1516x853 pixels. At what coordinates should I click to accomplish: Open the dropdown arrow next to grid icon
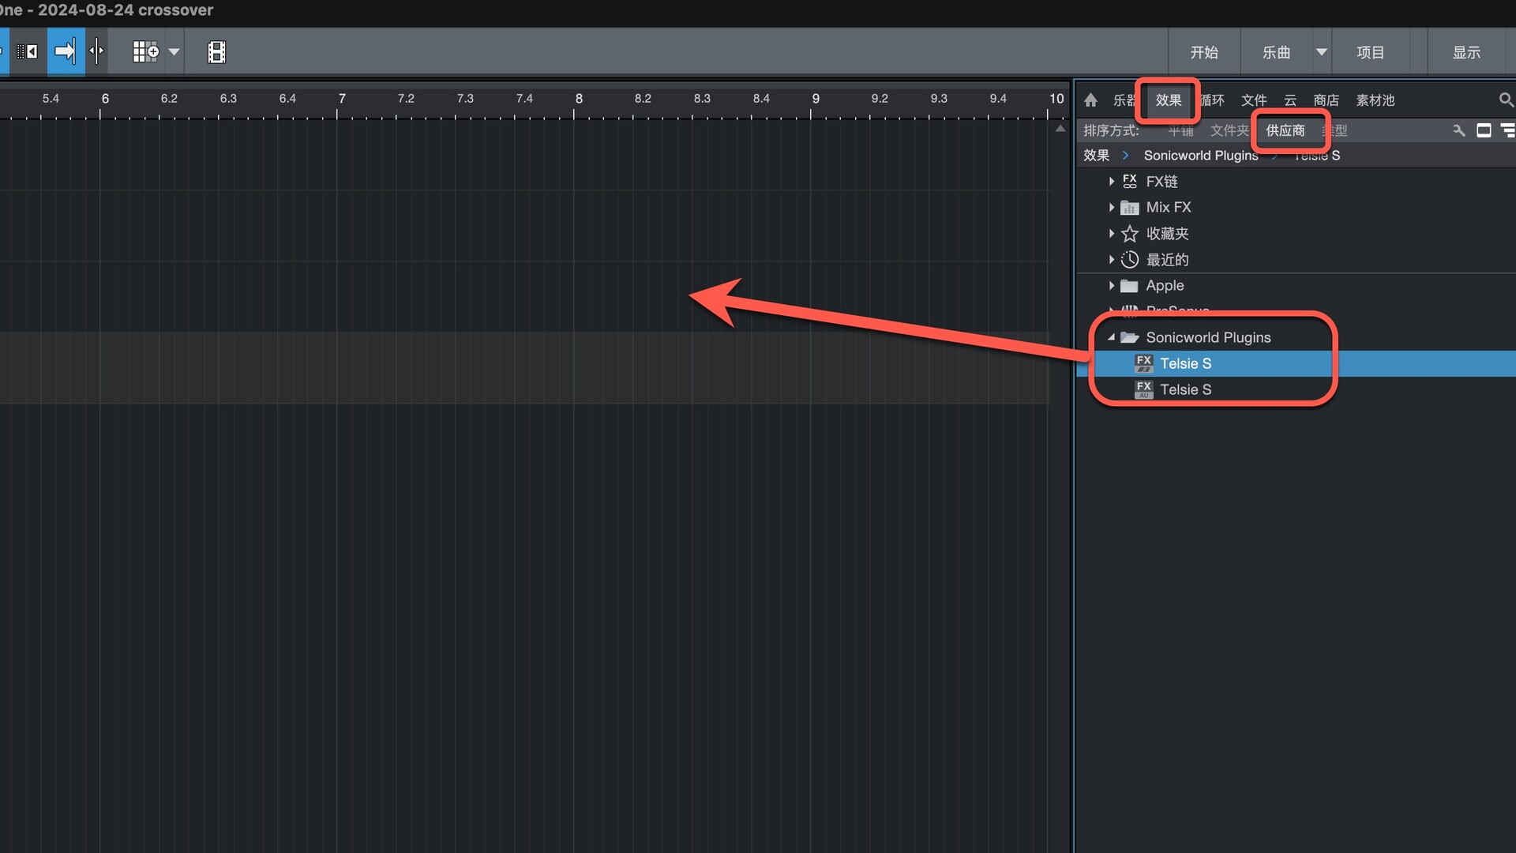click(x=174, y=52)
